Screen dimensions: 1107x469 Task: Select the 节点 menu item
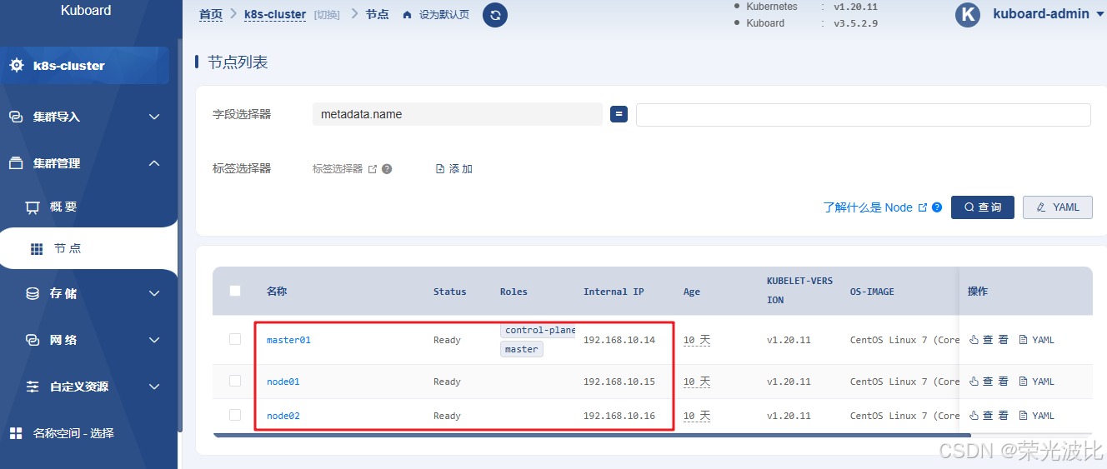(88, 248)
